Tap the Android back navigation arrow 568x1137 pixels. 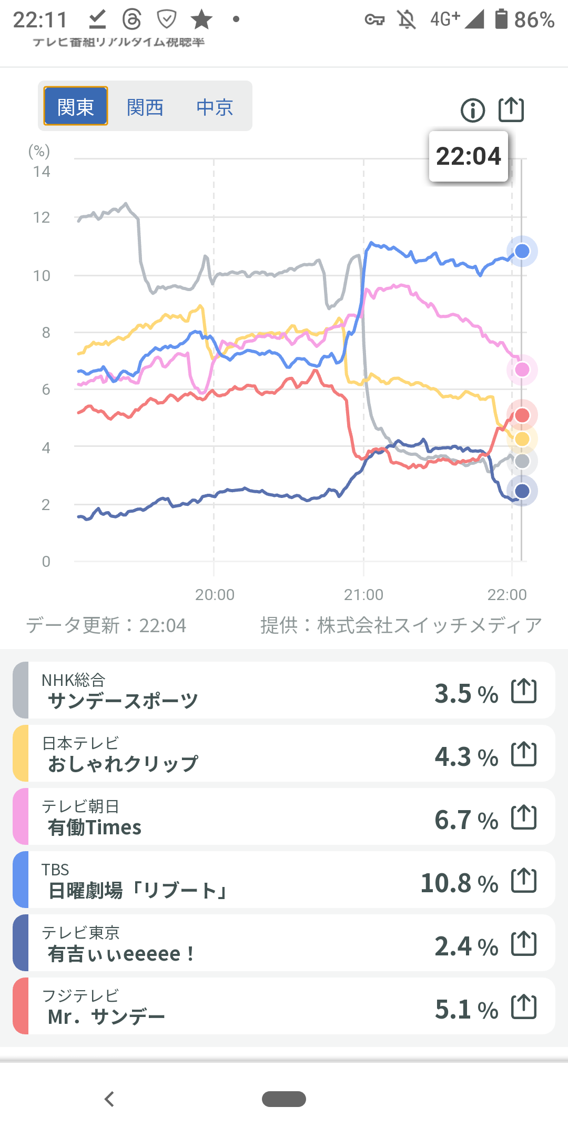[109, 1099]
